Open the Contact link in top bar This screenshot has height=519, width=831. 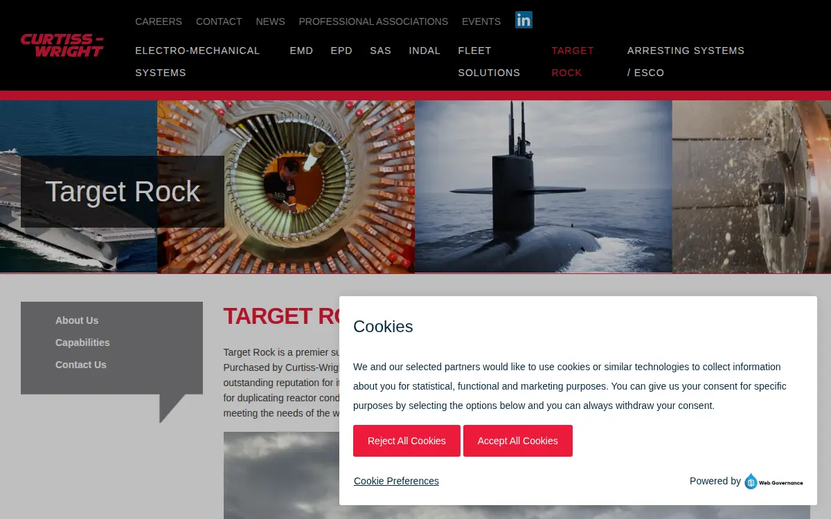(219, 21)
